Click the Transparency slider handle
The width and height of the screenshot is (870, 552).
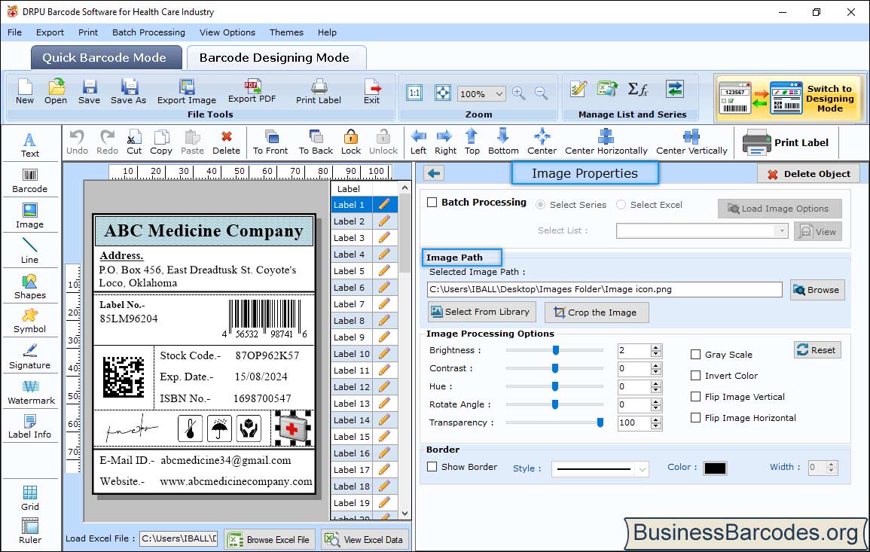[600, 422]
